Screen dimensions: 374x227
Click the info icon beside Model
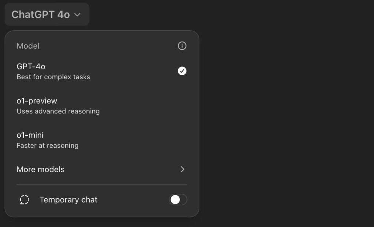182,46
